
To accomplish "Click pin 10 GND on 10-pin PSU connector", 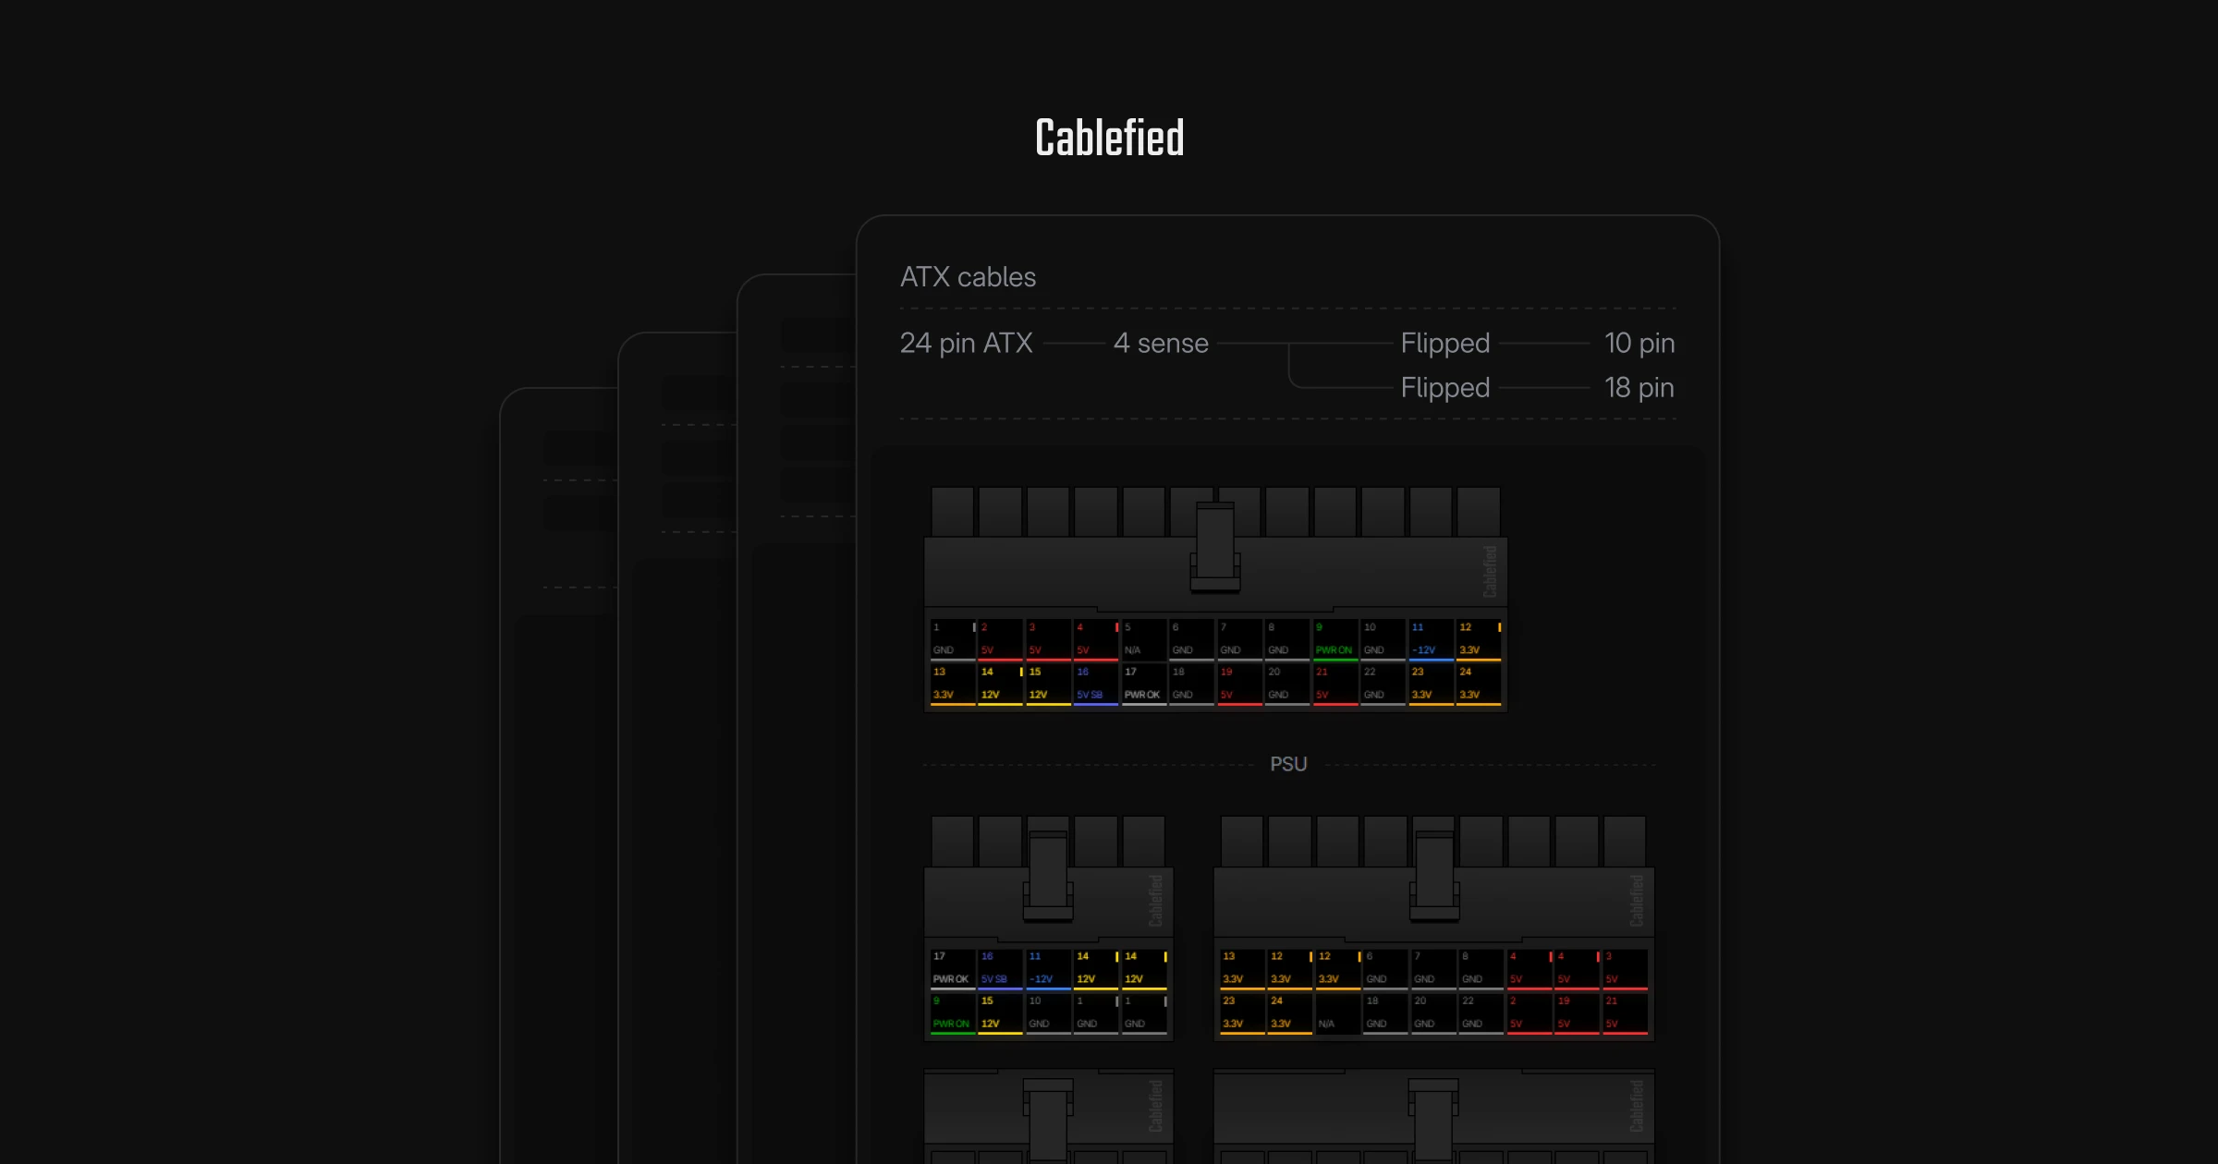I will coord(1049,1013).
